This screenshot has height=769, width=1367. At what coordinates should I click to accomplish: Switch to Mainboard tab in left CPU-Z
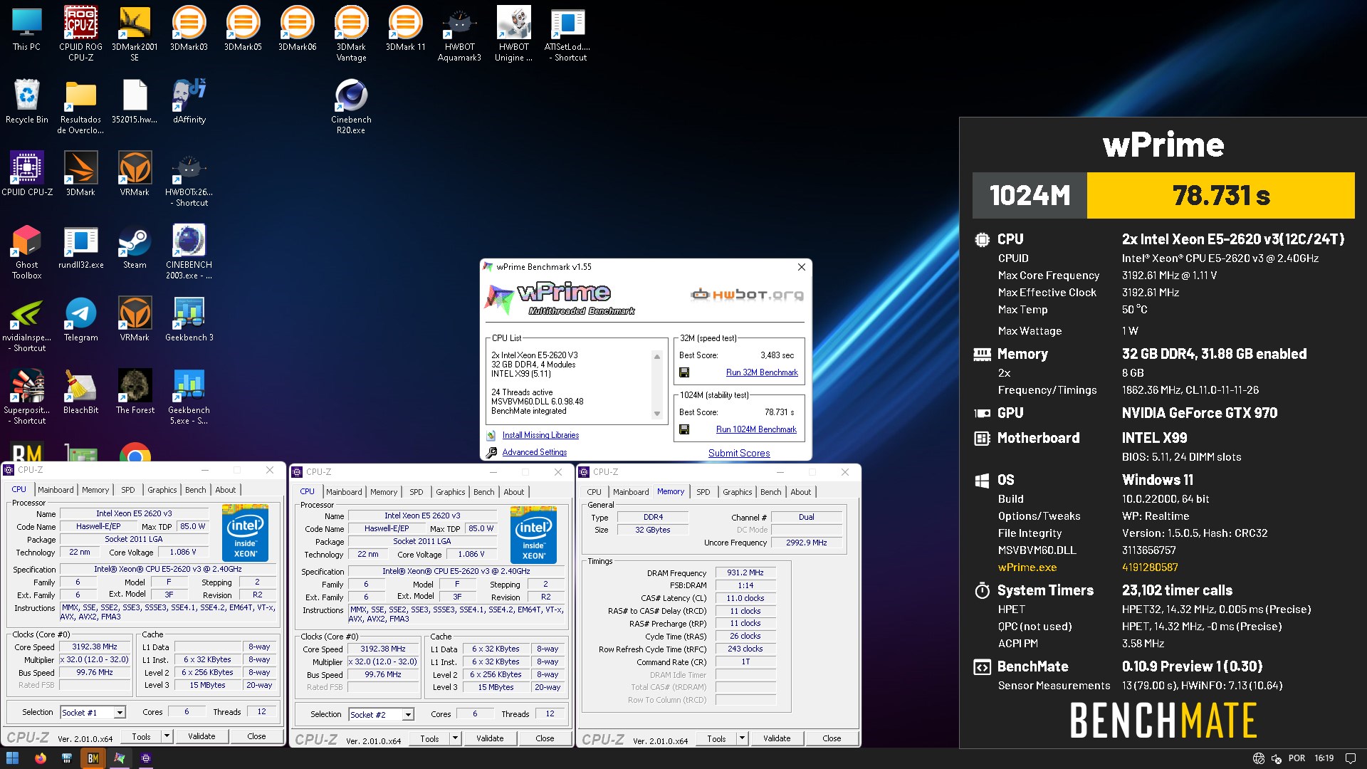pyautogui.click(x=56, y=490)
